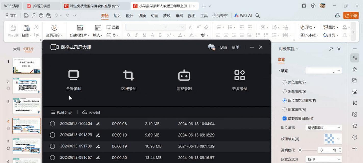This screenshot has width=363, height=163.
Task: Select 图案填充(A) radio option
Action: (294, 110)
